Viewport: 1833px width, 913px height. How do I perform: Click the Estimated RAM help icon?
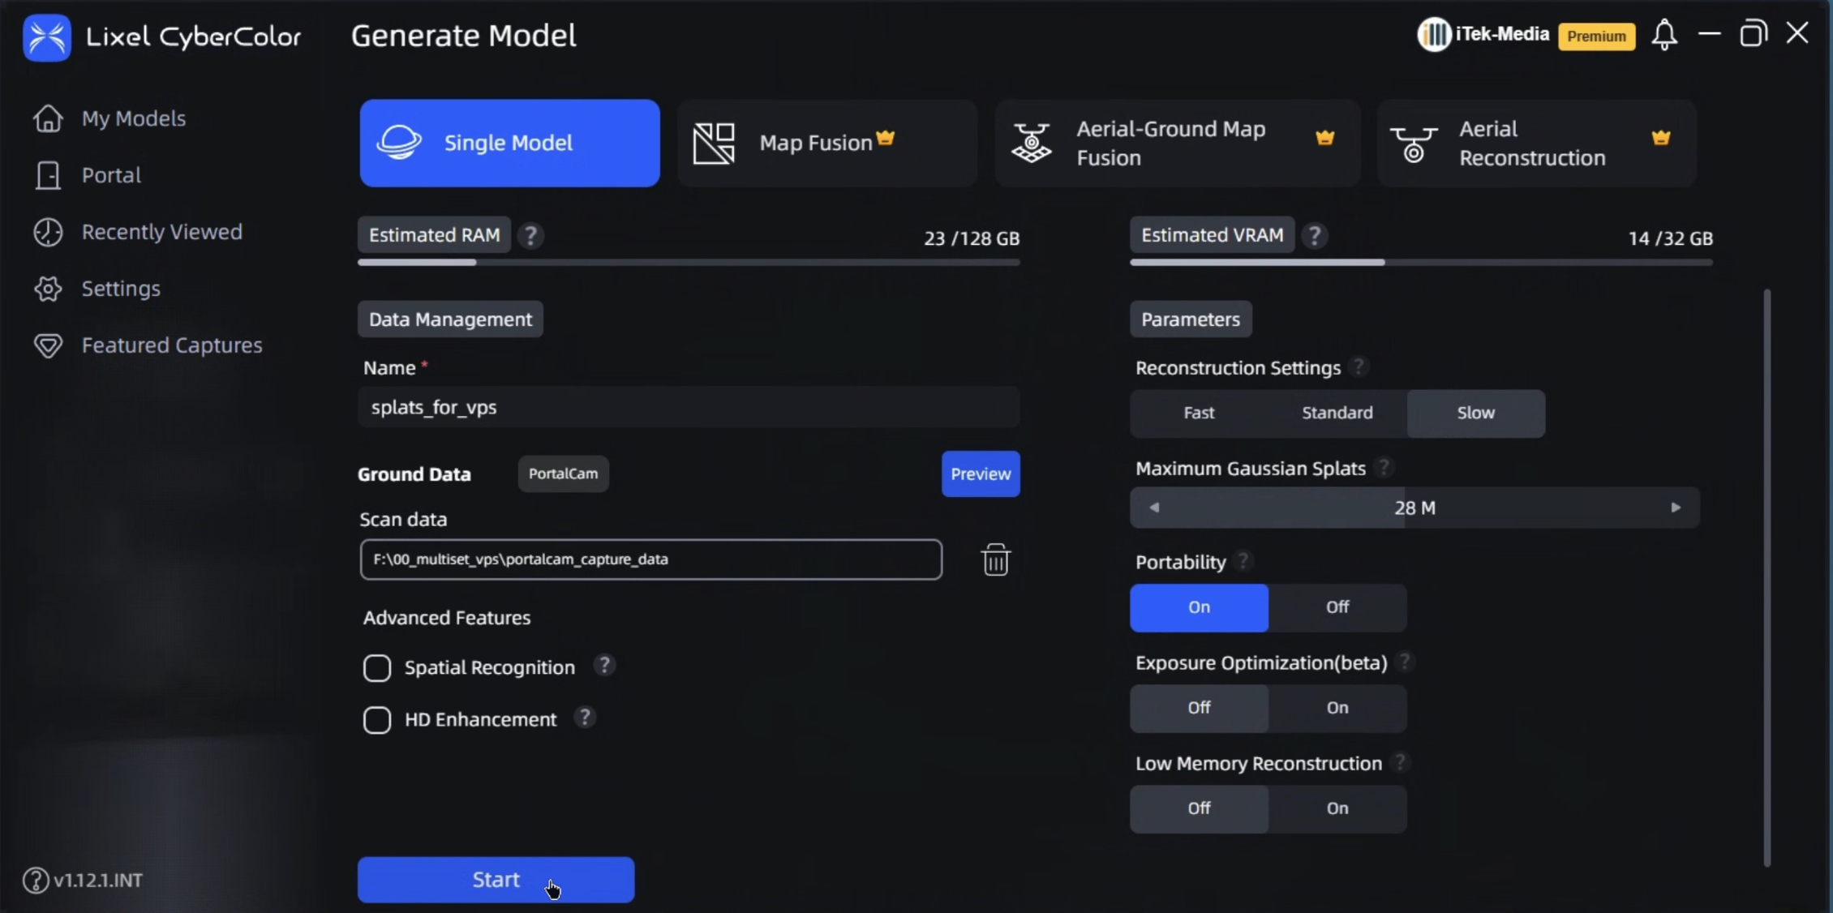coord(530,236)
